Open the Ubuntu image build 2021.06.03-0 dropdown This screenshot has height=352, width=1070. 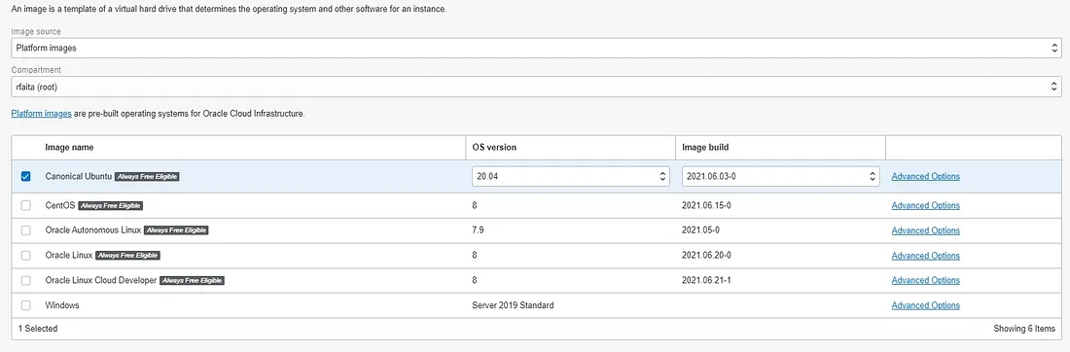(781, 177)
